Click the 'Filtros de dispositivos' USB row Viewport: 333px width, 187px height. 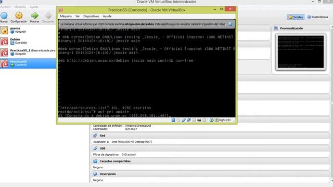pos(114,155)
